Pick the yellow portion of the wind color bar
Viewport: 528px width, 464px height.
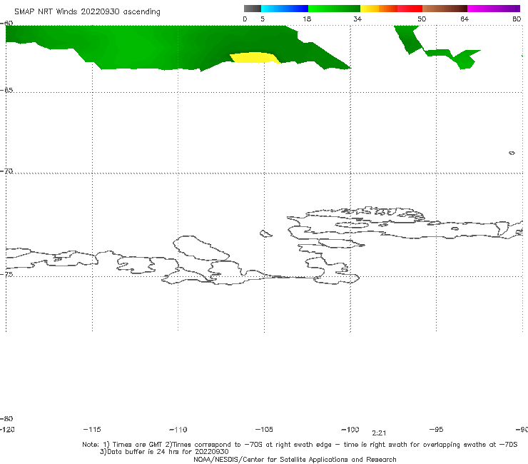tap(370, 9)
